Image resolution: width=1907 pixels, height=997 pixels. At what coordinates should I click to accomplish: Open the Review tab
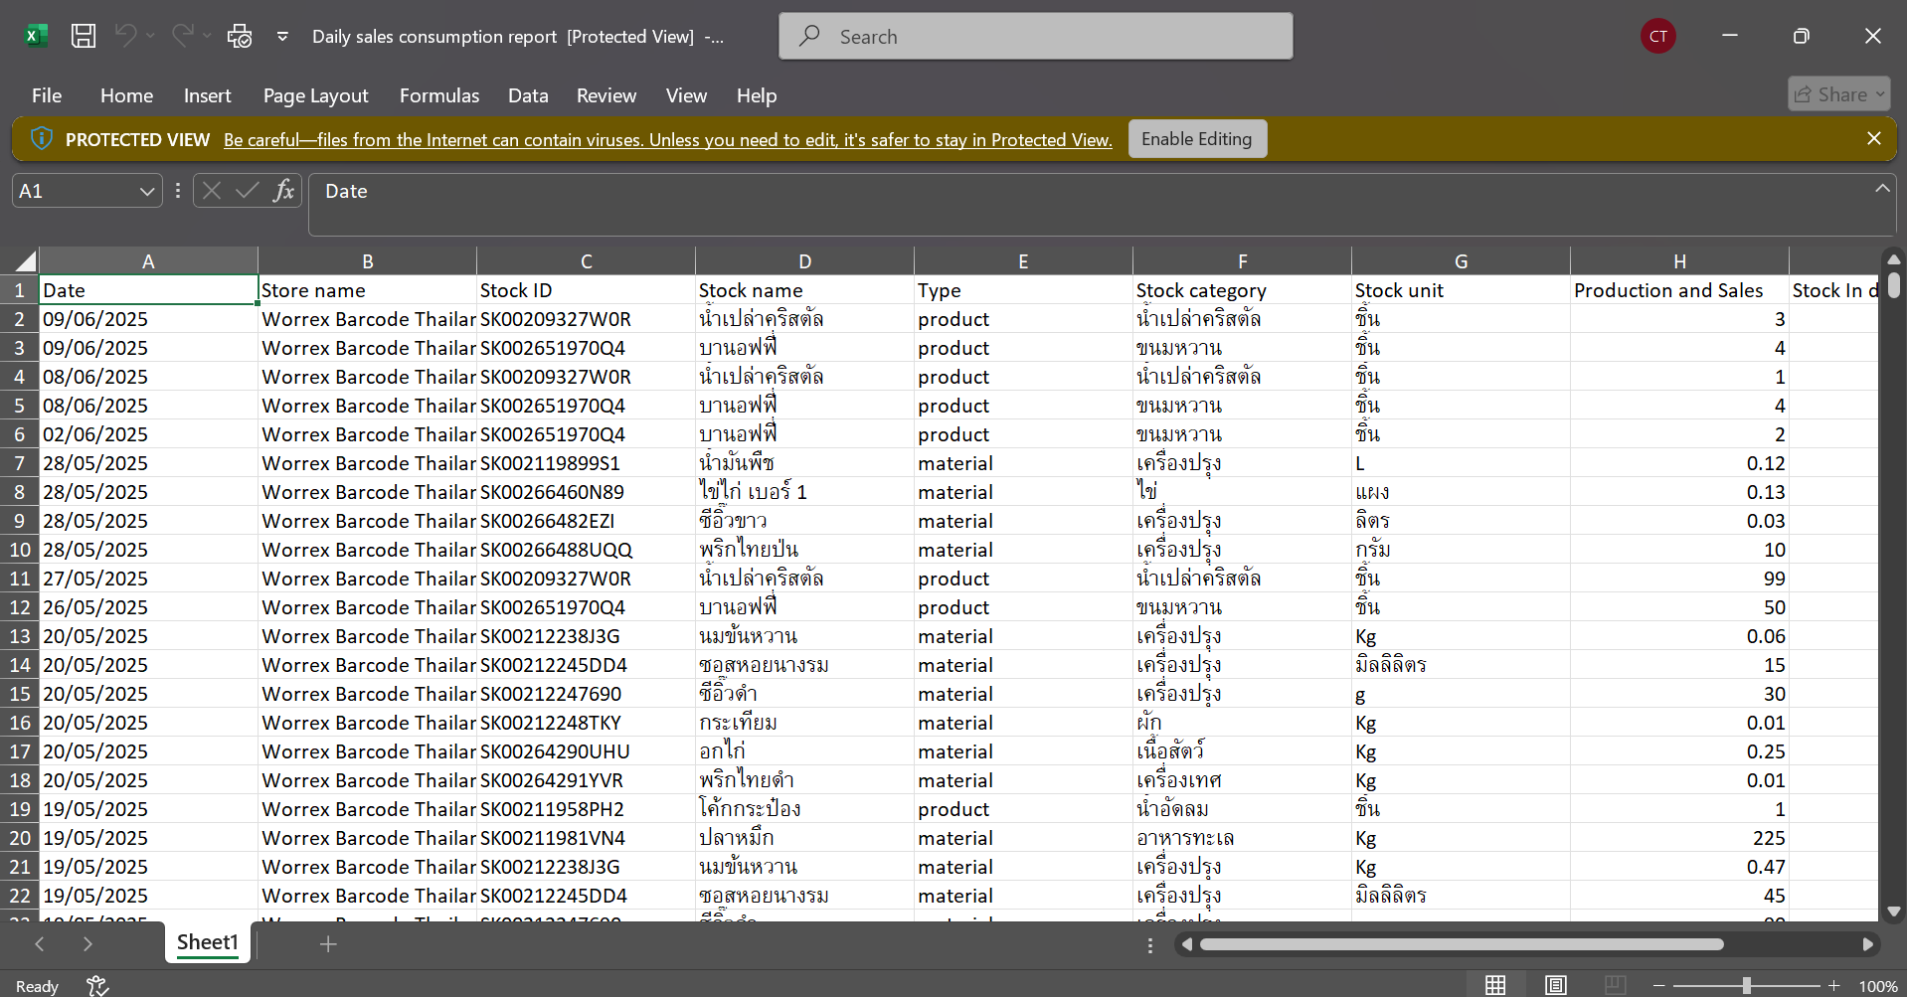607,95
